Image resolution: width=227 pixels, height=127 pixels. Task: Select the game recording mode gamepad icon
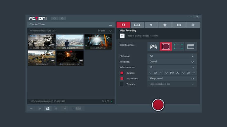pos(153,46)
